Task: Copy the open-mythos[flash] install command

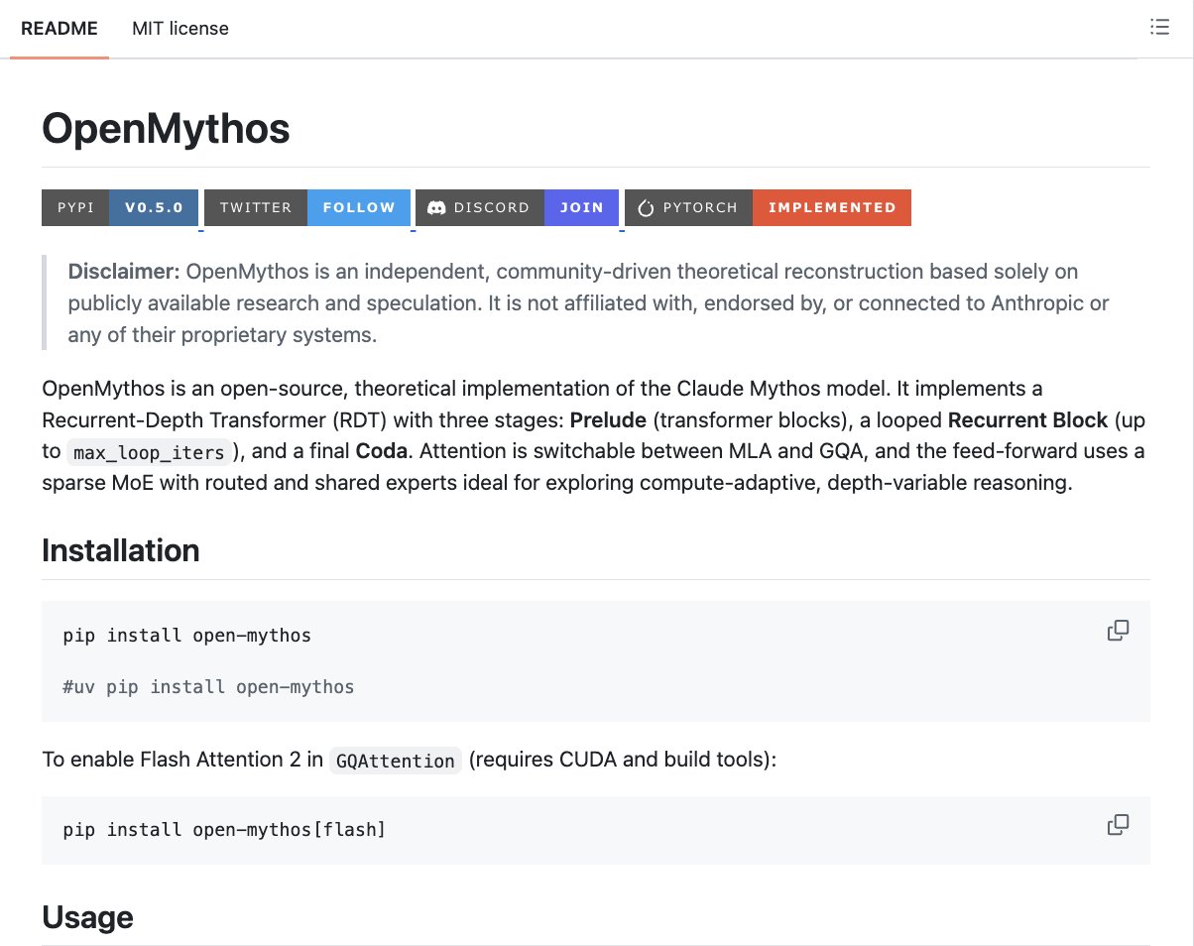Action: tap(1118, 825)
